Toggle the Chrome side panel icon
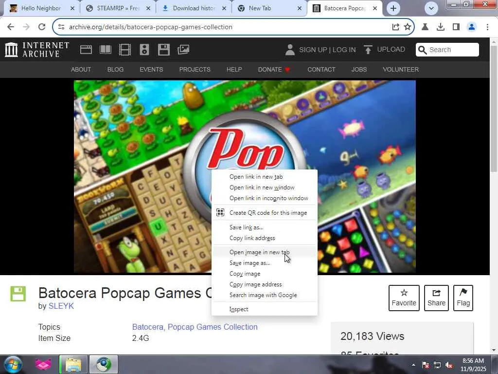This screenshot has width=498, height=374. pos(456,27)
